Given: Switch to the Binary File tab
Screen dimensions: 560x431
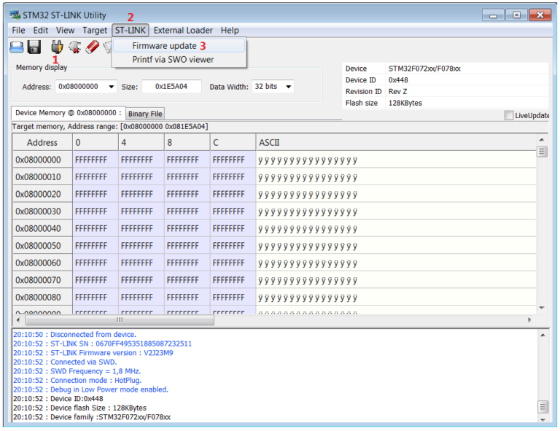Looking at the screenshot, I should (x=145, y=114).
